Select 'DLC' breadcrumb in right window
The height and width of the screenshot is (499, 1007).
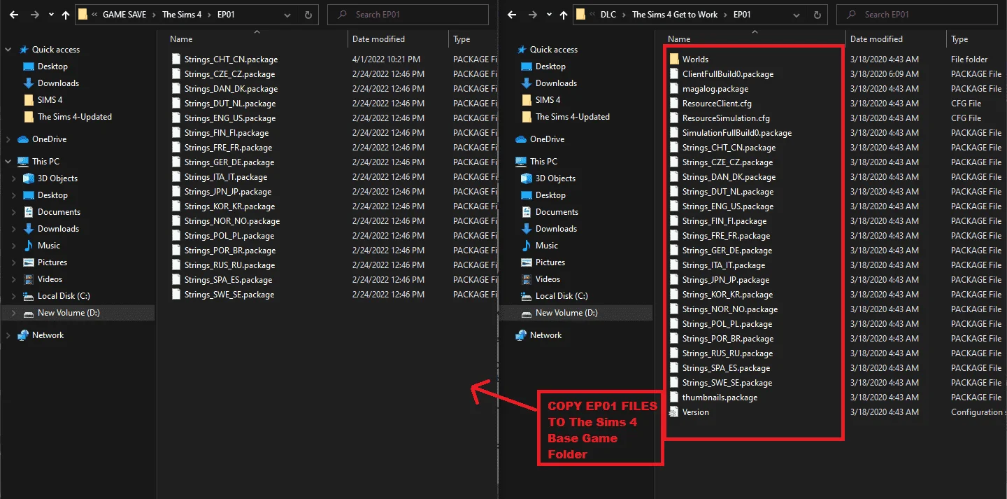tap(608, 14)
